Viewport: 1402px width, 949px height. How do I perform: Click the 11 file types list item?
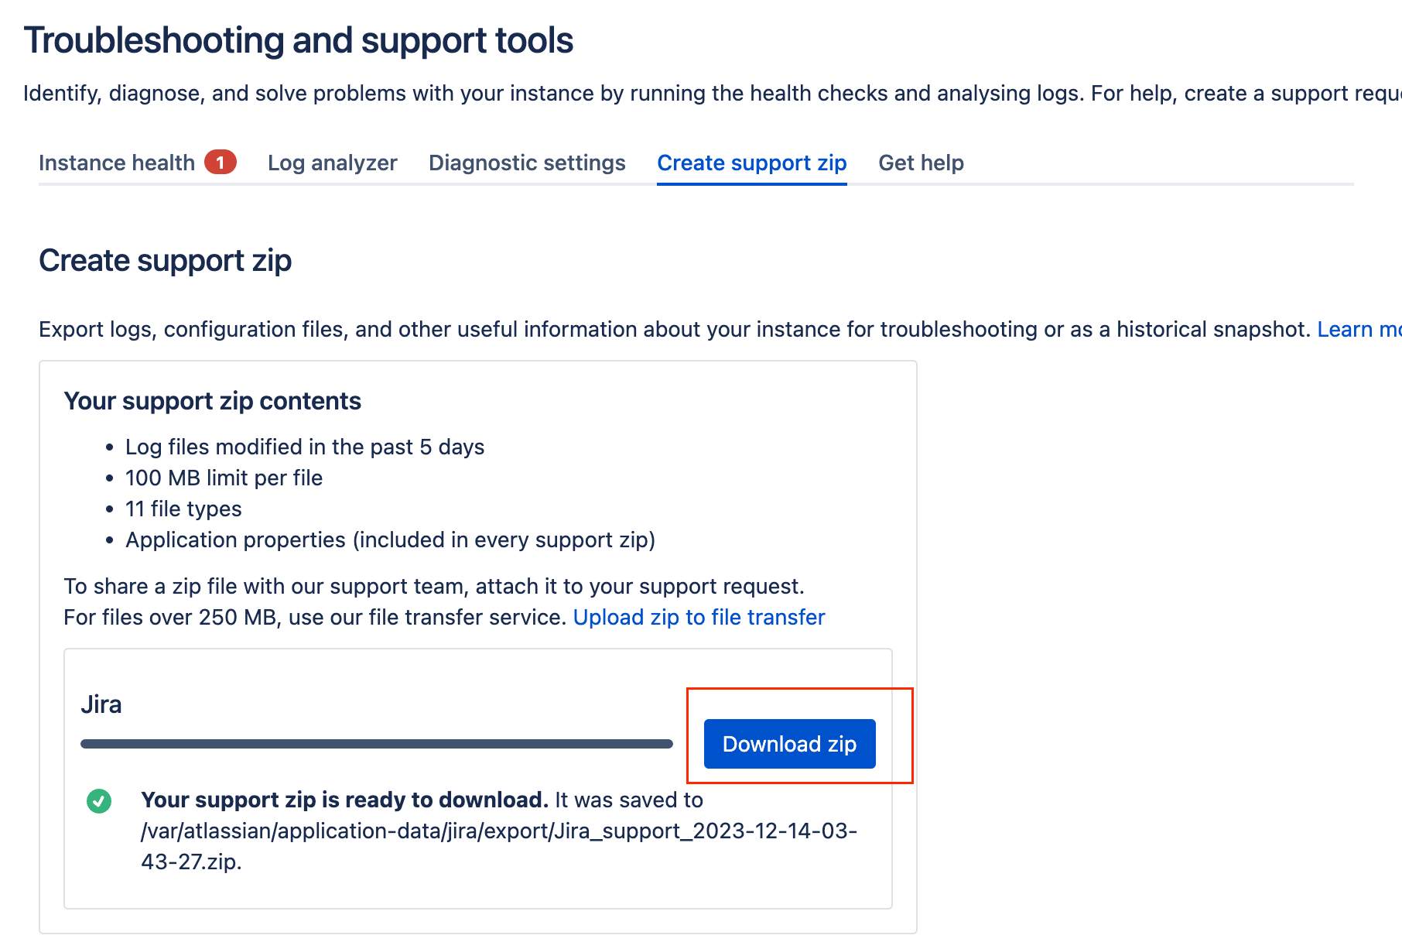(x=183, y=509)
